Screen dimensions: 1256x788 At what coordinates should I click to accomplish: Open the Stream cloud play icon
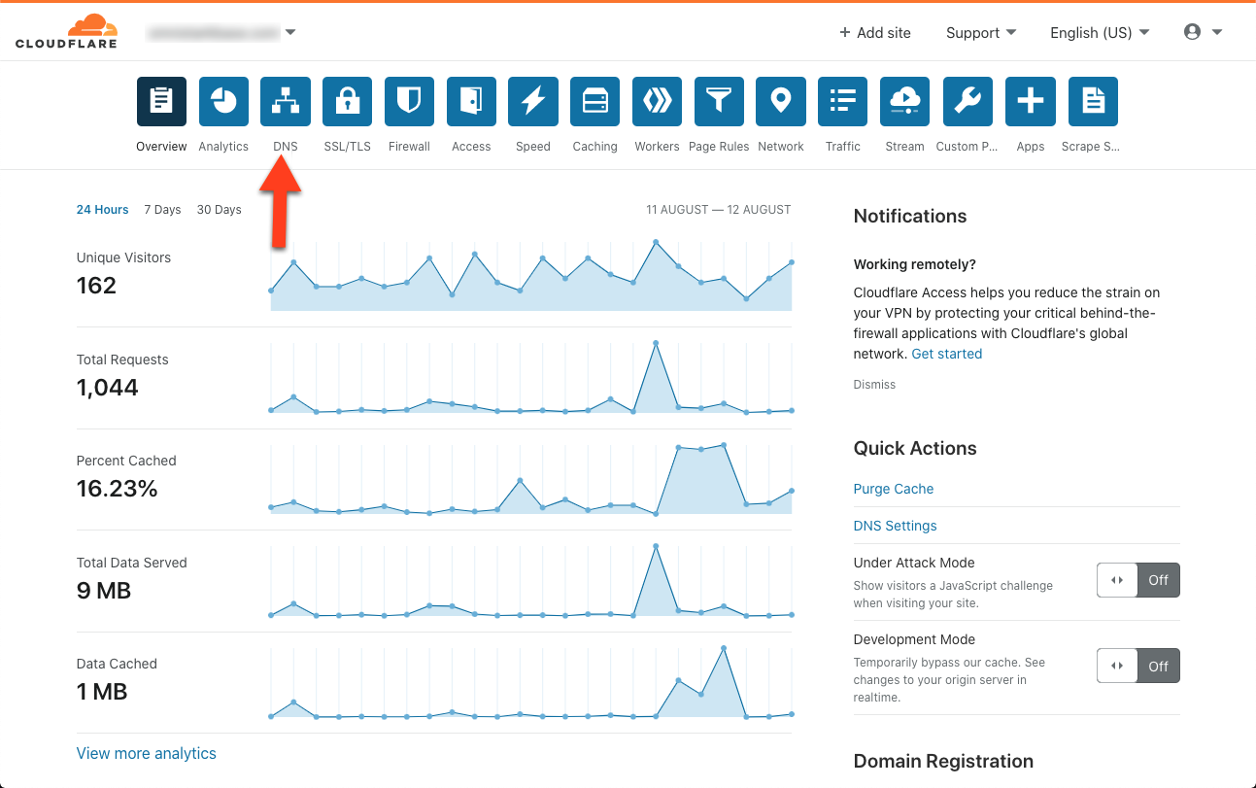[x=905, y=102]
